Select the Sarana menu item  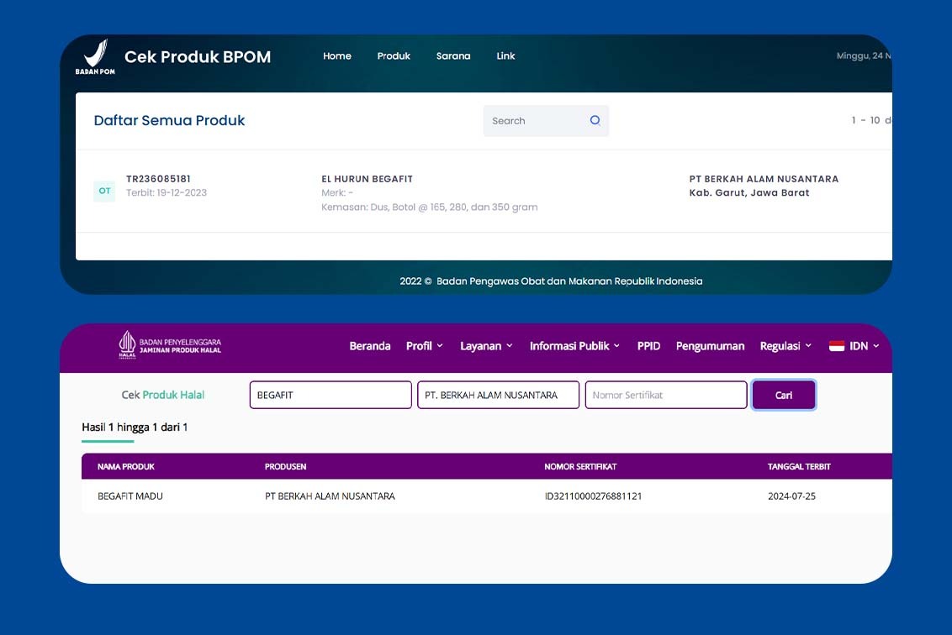pos(453,56)
